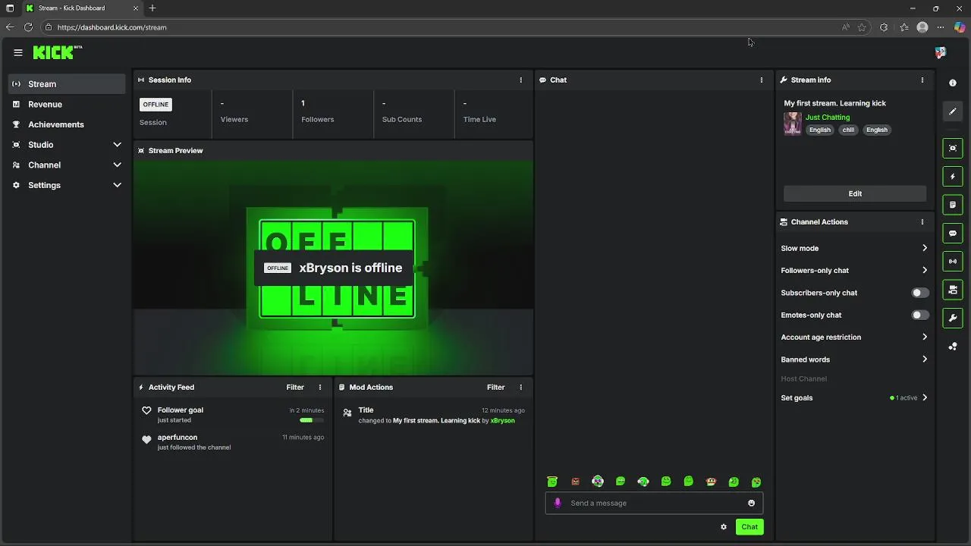The image size is (971, 546).
Task: Select Stream in the sidebar
Action: (67, 84)
